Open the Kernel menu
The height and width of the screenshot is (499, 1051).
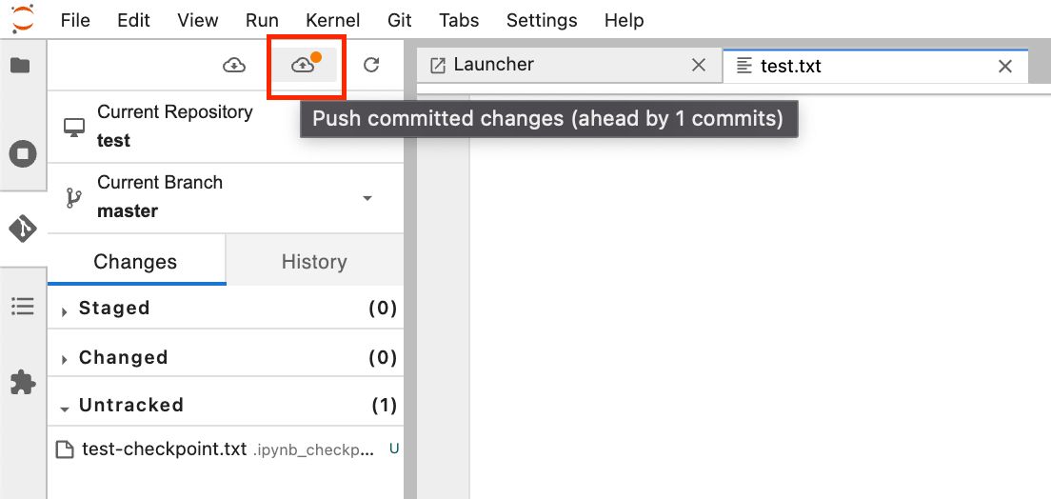pyautogui.click(x=332, y=20)
